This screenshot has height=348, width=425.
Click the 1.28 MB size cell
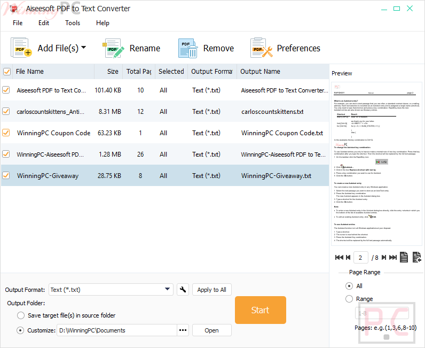[x=110, y=154]
